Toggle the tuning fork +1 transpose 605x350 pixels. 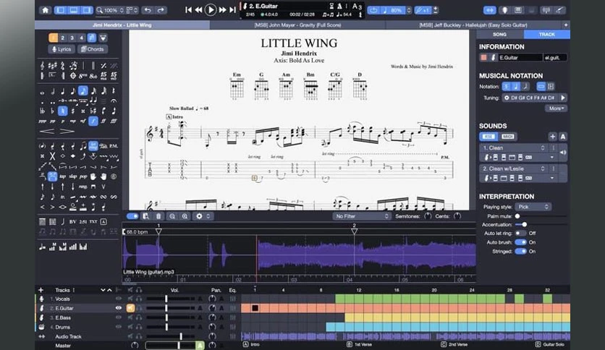pos(423,10)
